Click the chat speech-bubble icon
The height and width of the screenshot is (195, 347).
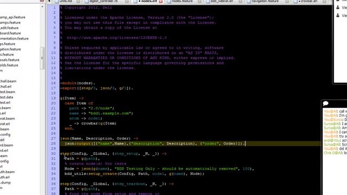click(x=325, y=103)
